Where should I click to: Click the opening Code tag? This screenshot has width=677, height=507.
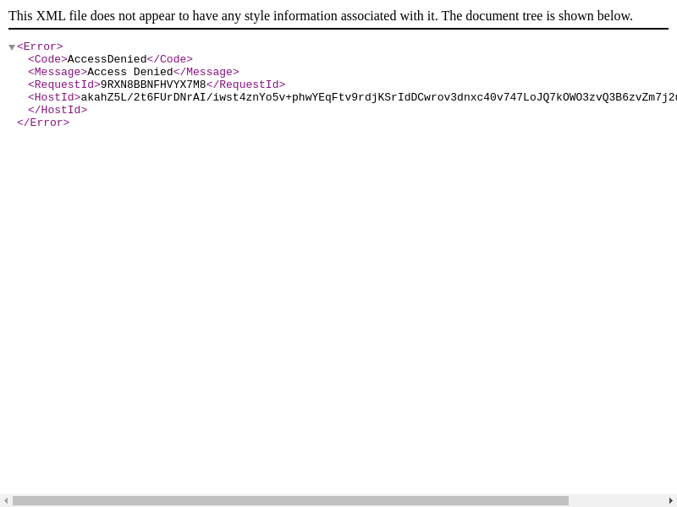click(47, 60)
